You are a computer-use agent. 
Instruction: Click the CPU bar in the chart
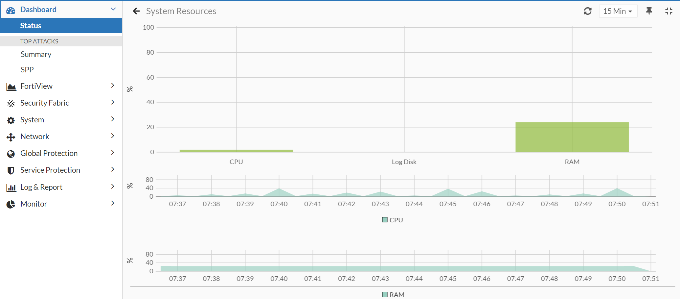click(x=236, y=151)
